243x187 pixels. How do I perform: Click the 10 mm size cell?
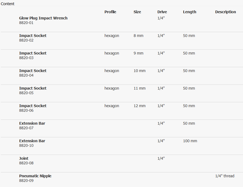coord(139,71)
